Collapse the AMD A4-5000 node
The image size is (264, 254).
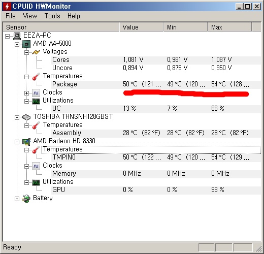pyautogui.click(x=17, y=44)
